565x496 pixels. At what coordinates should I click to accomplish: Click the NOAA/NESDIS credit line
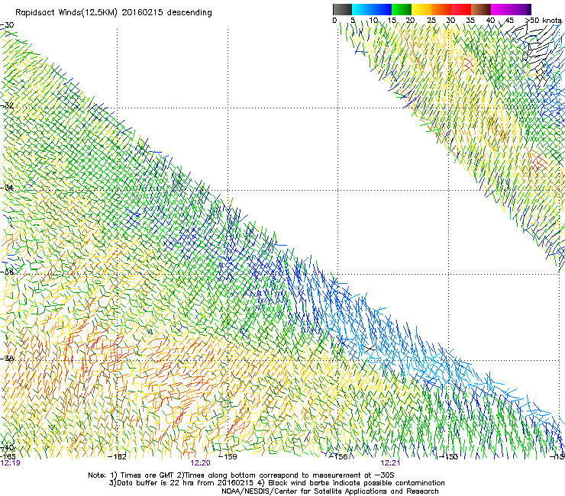click(330, 491)
